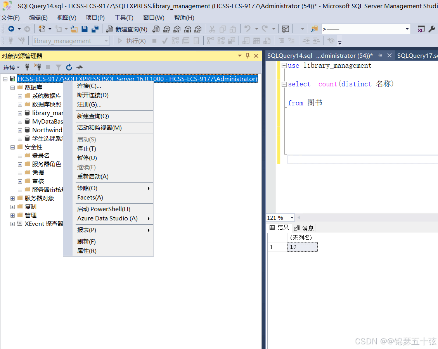Collapse the 数据库 tree node
The height and width of the screenshot is (349, 438).
click(12, 88)
